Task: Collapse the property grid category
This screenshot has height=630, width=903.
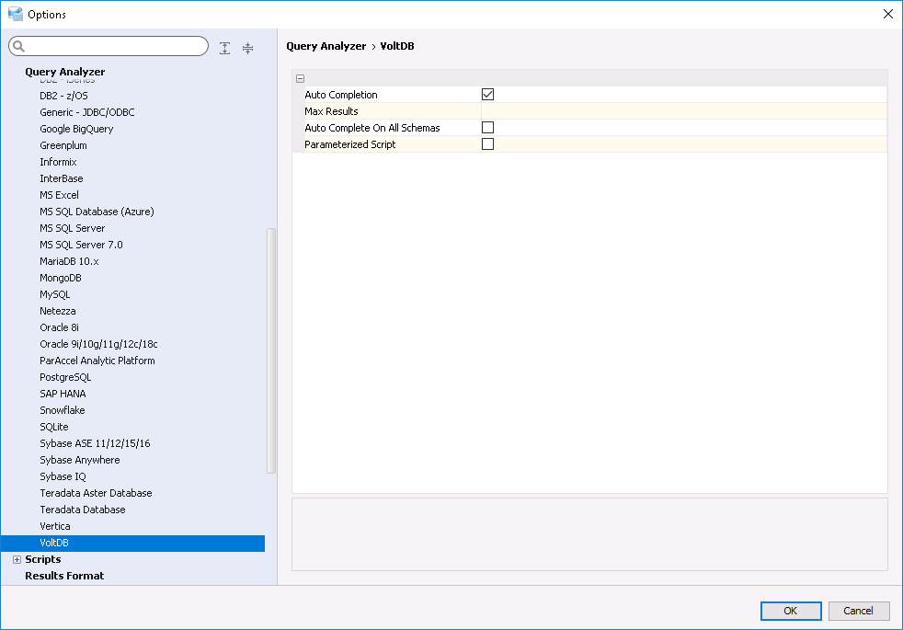Action: tap(300, 79)
